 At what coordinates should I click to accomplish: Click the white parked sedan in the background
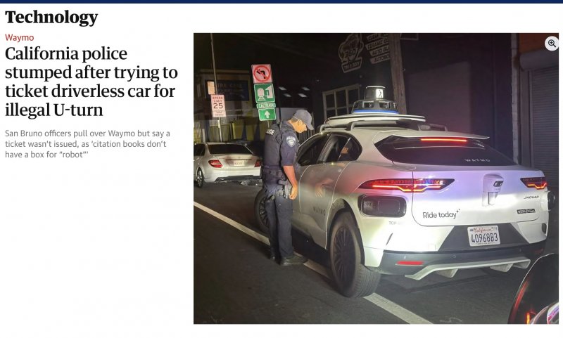[227, 163]
